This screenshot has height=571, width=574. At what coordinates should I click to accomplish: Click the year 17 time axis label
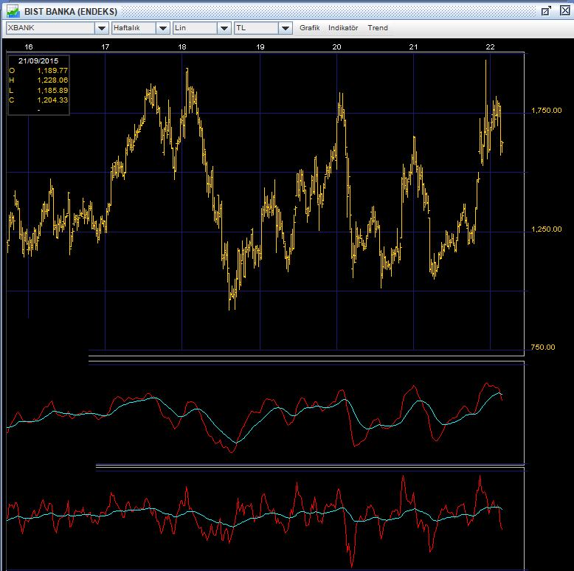pyautogui.click(x=105, y=47)
